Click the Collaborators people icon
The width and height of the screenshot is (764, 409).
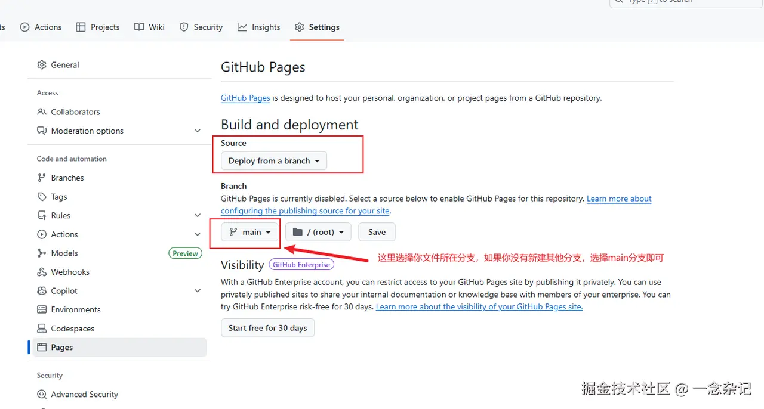(42, 112)
